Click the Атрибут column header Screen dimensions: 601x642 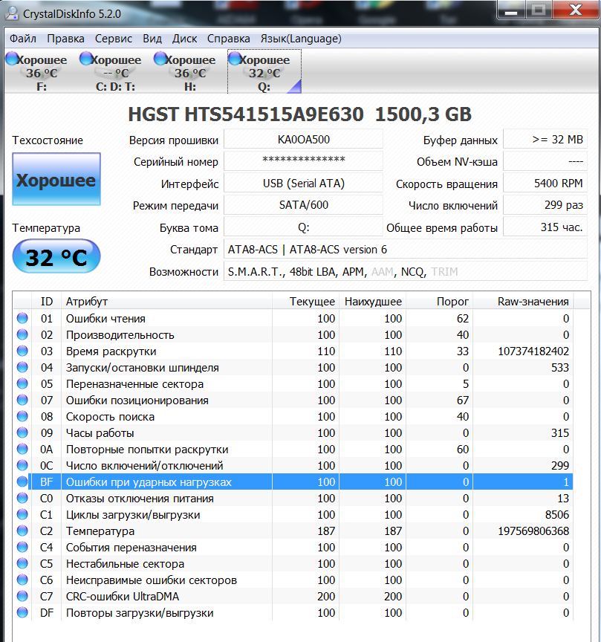(166, 302)
